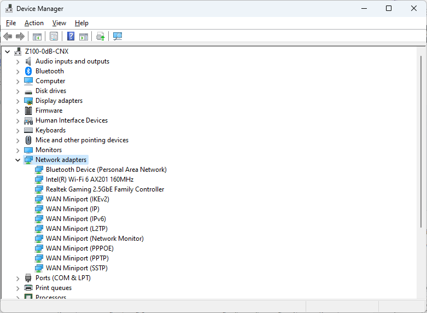Select Bluetooth Device (Personal Area Network)
The width and height of the screenshot is (427, 313).
[x=106, y=170]
